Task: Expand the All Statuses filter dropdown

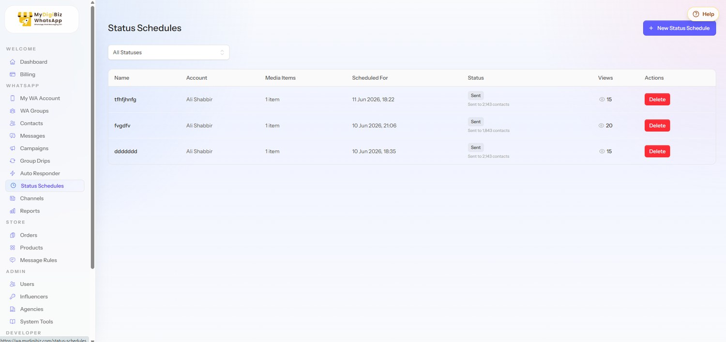Action: click(x=168, y=52)
